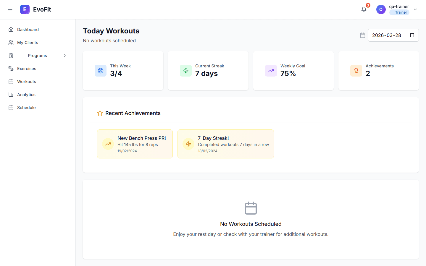
Task: Open the date picker on the date input
Action: coord(412,35)
